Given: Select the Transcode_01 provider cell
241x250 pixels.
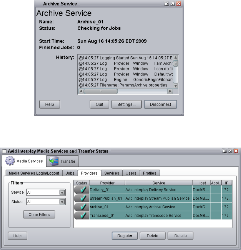Looking at the screenshot, I should (107, 215).
